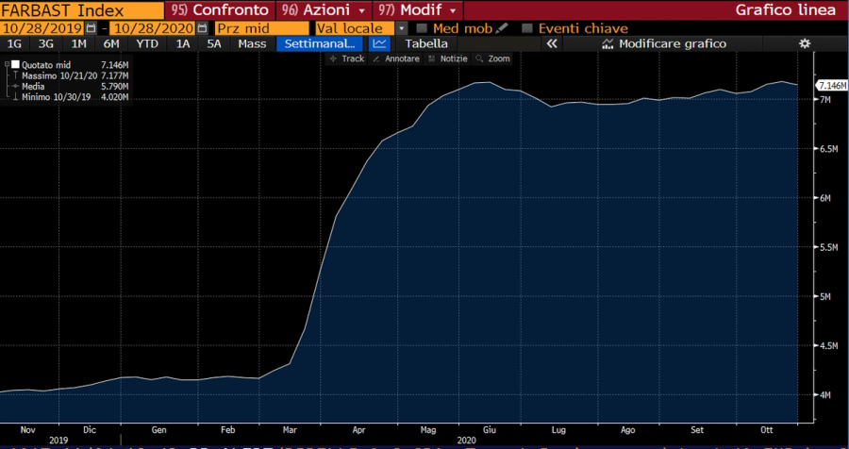Select the 1G time range tab

[14, 44]
